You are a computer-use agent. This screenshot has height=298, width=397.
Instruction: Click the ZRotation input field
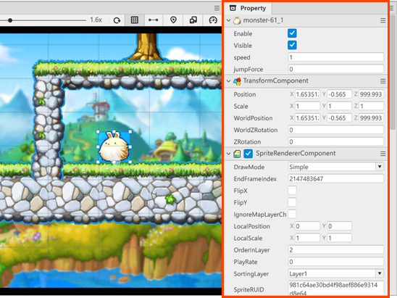click(336, 141)
